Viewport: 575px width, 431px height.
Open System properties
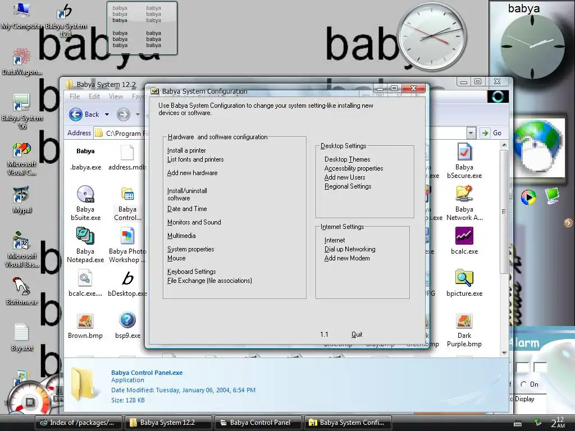tap(190, 249)
